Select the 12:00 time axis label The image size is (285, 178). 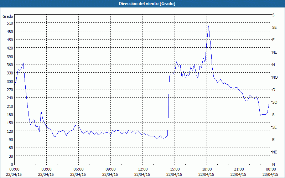(x=143, y=169)
